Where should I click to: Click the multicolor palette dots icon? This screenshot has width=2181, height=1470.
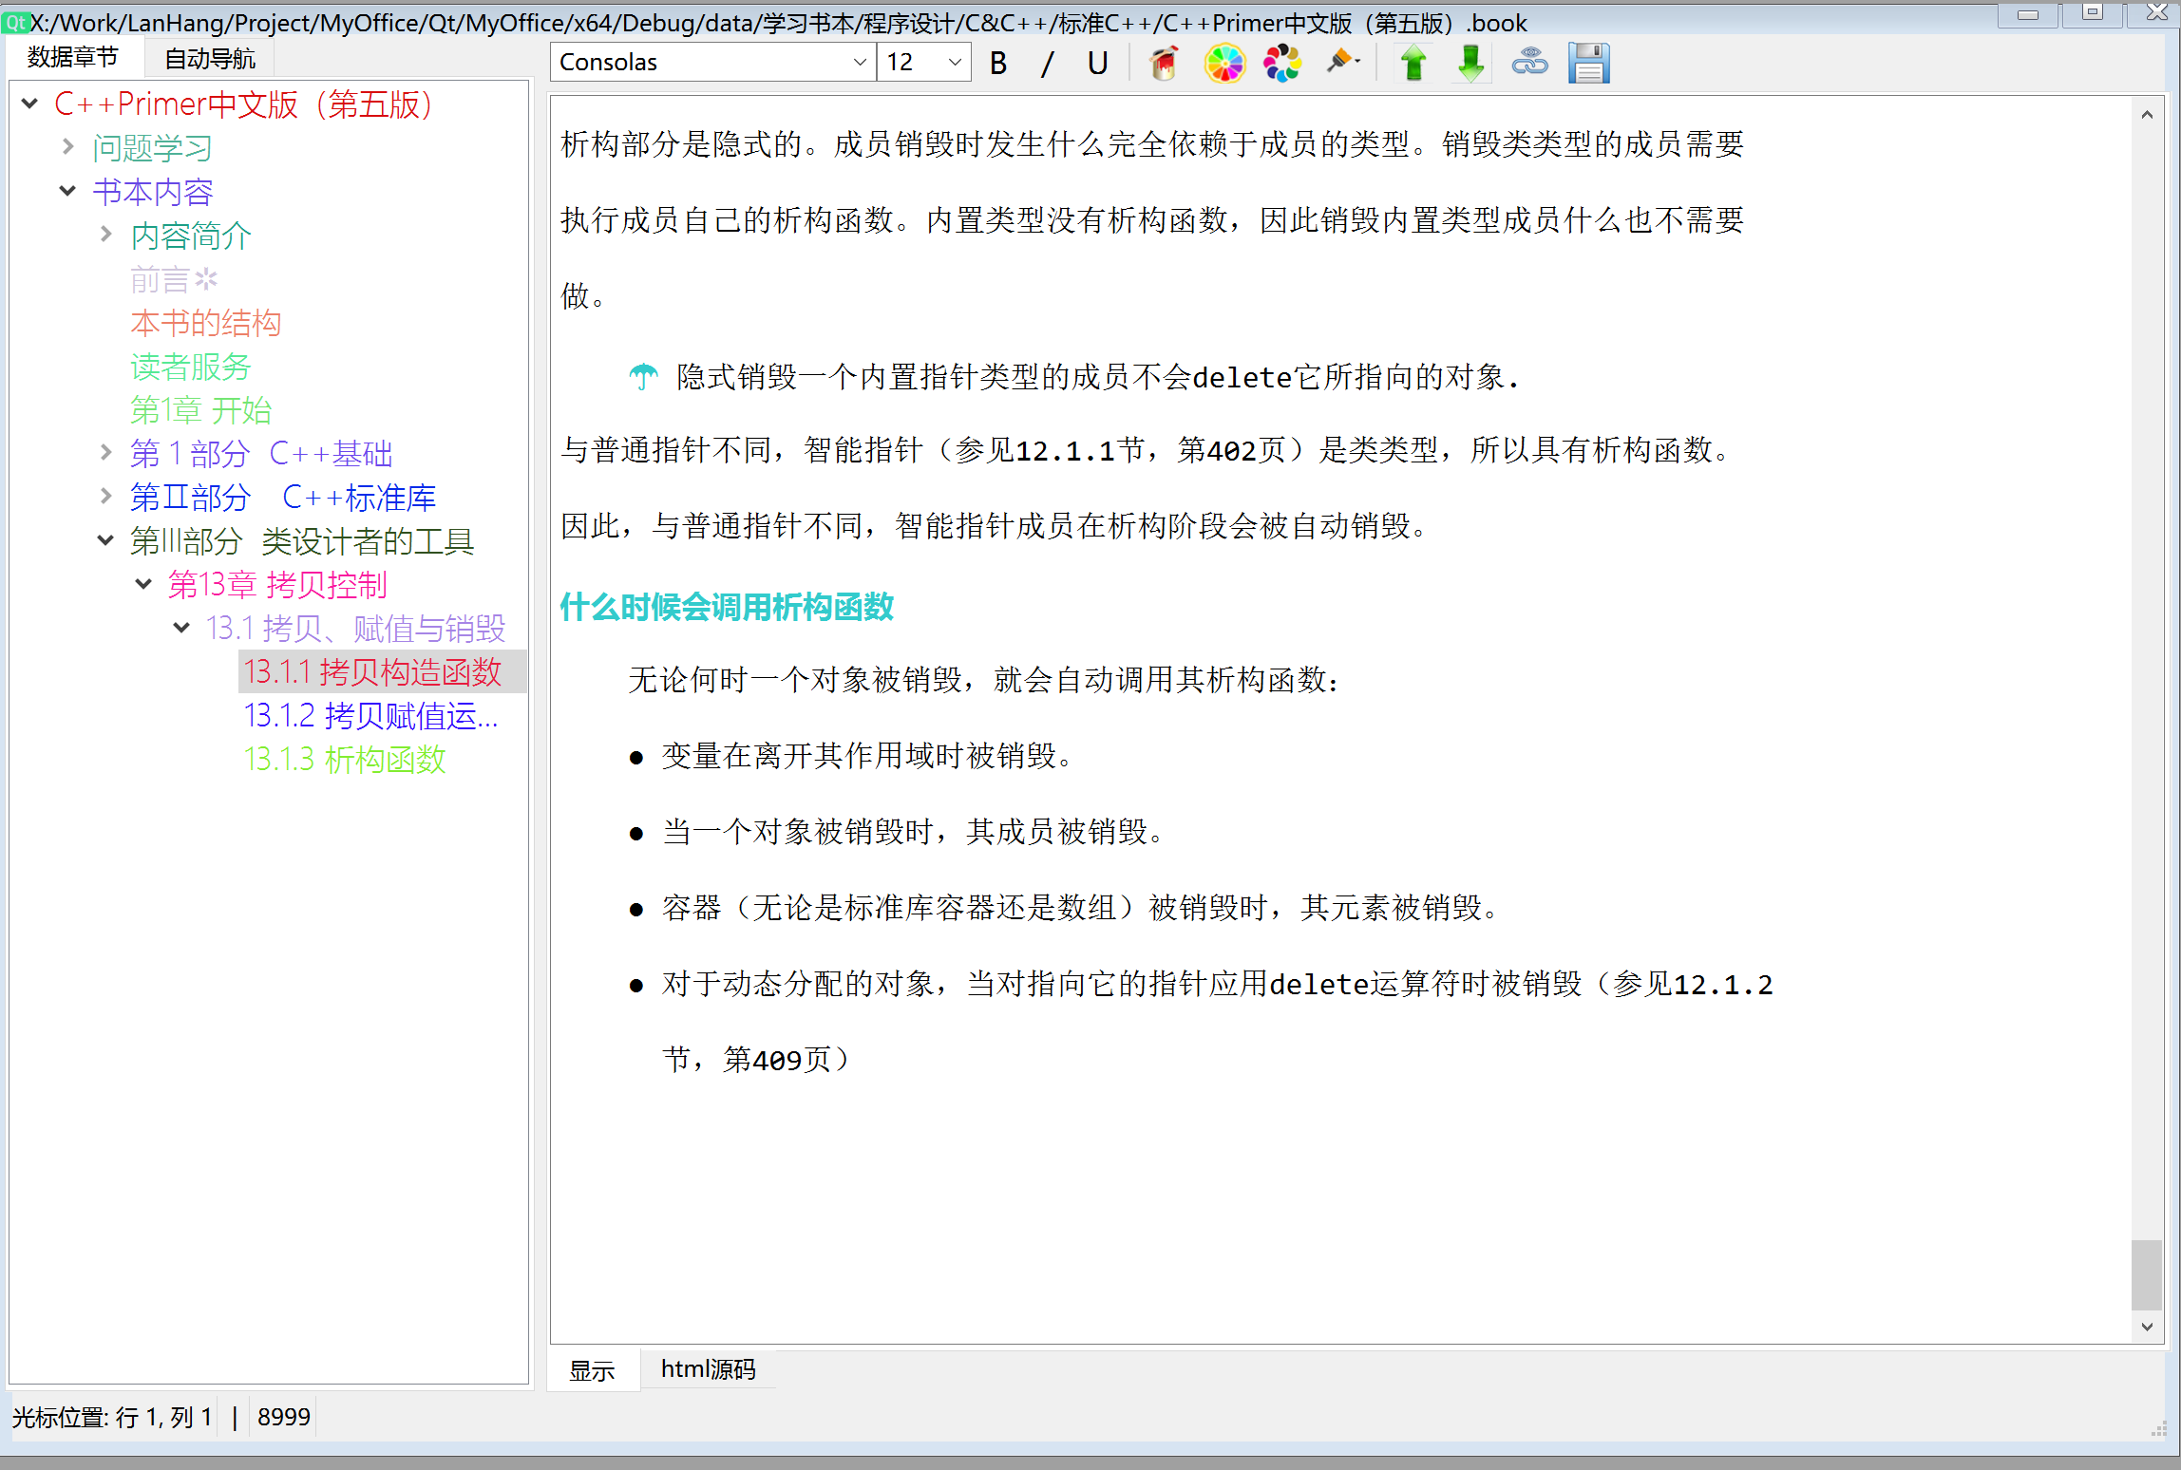1281,64
